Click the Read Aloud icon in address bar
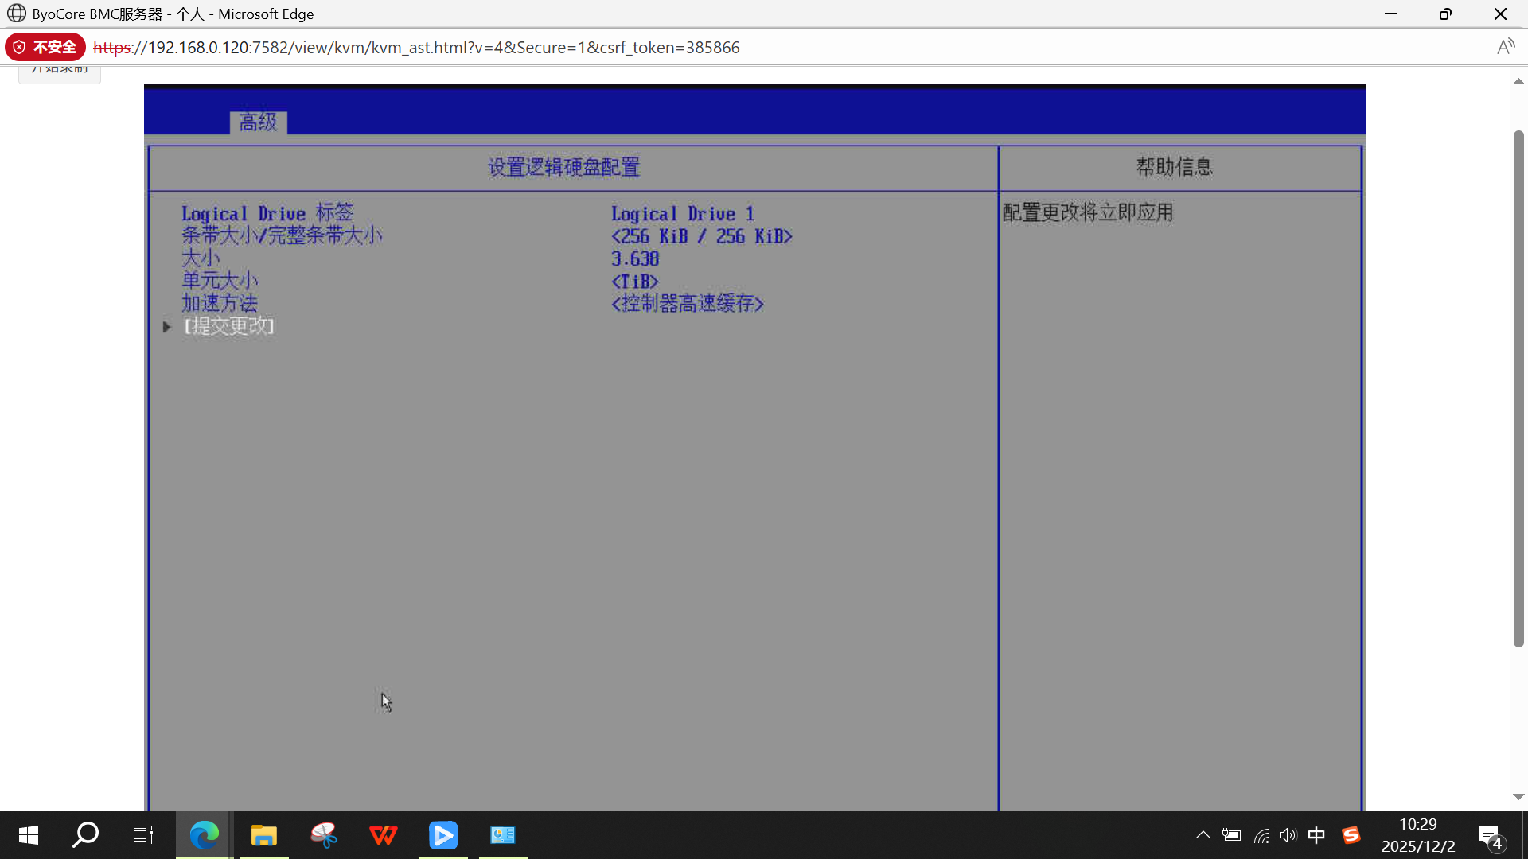 pos(1505,47)
